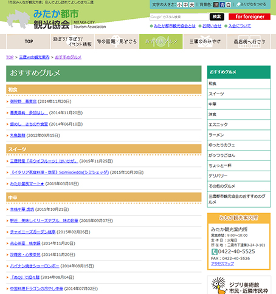The image size is (276, 294).
Task: Open イベント情報 navigation tab
Action: point(72,41)
